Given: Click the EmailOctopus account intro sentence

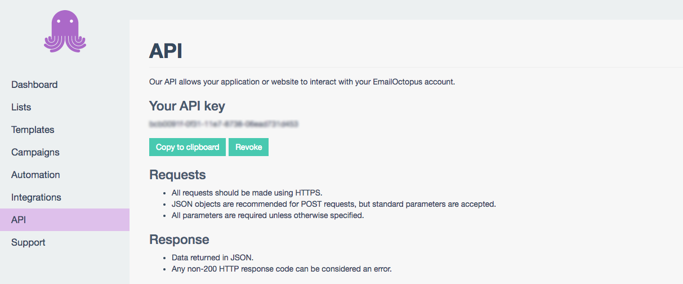Looking at the screenshot, I should (x=302, y=82).
